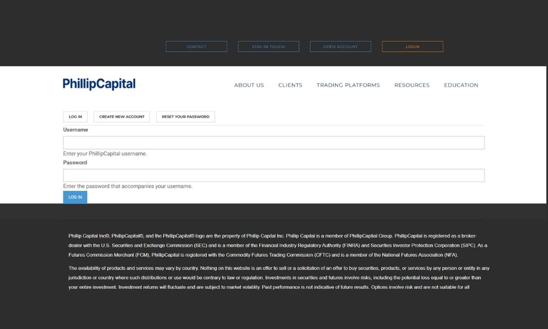Open the ABOUT US menu
Screen dimensions: 548x329
pos(249,85)
